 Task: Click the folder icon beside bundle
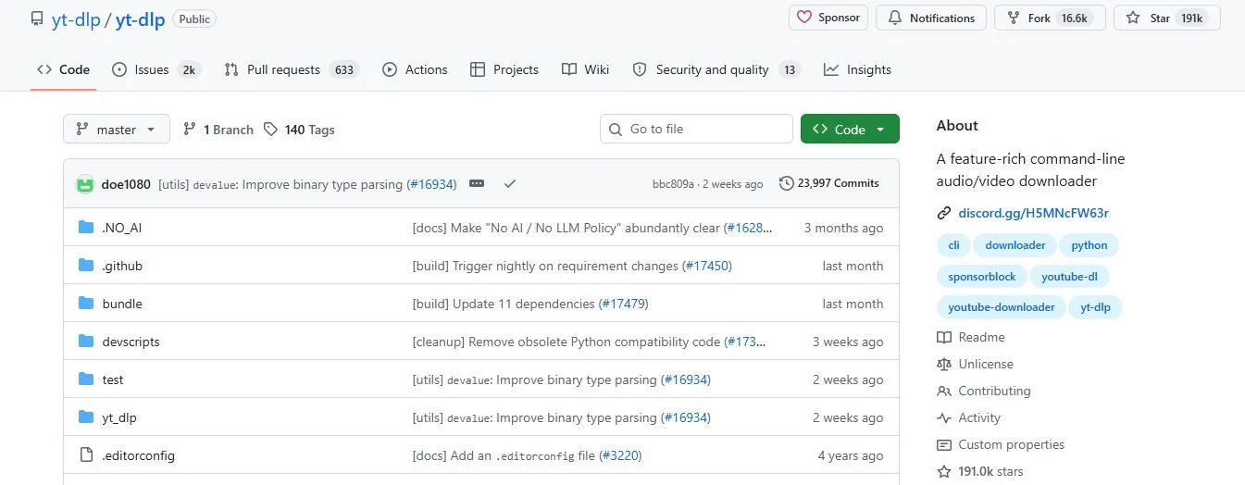click(86, 304)
